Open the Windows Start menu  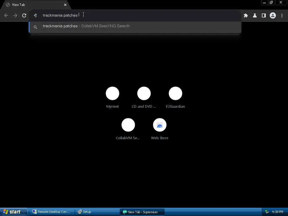coord(13,212)
